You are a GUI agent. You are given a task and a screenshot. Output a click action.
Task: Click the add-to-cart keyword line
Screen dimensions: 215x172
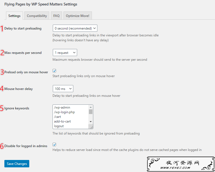(x=62, y=121)
